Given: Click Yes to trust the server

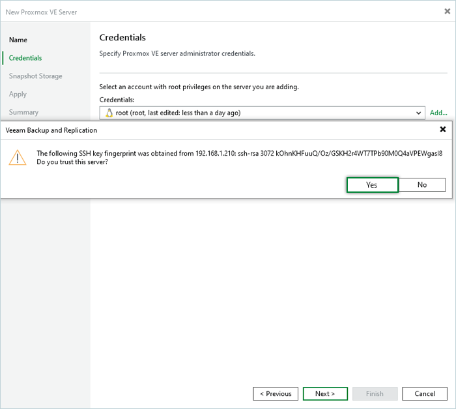Looking at the screenshot, I should 371,185.
